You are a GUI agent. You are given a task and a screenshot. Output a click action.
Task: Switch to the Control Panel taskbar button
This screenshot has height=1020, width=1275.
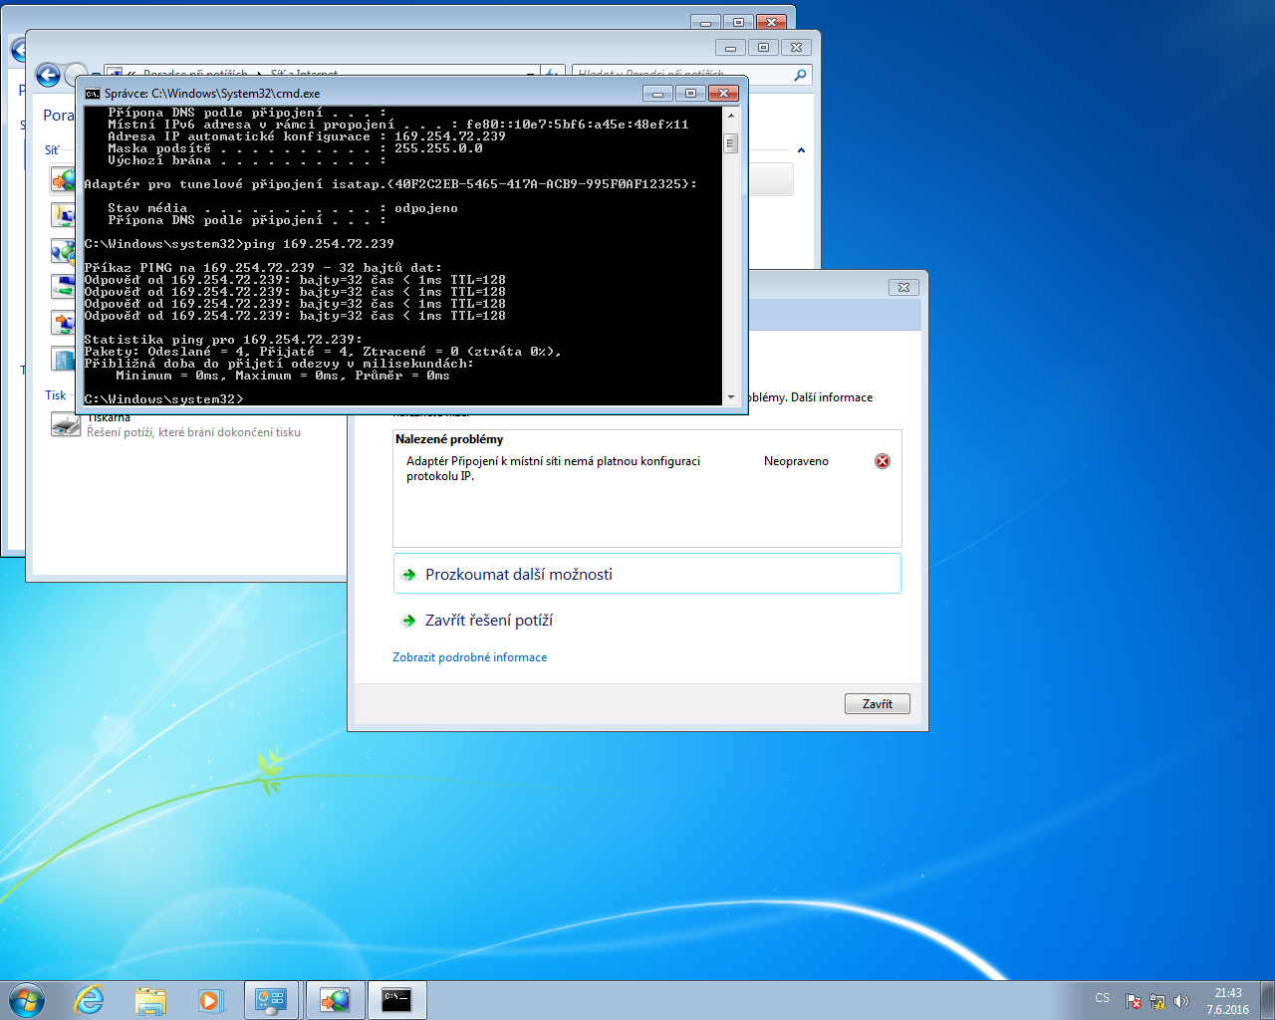(x=271, y=1000)
